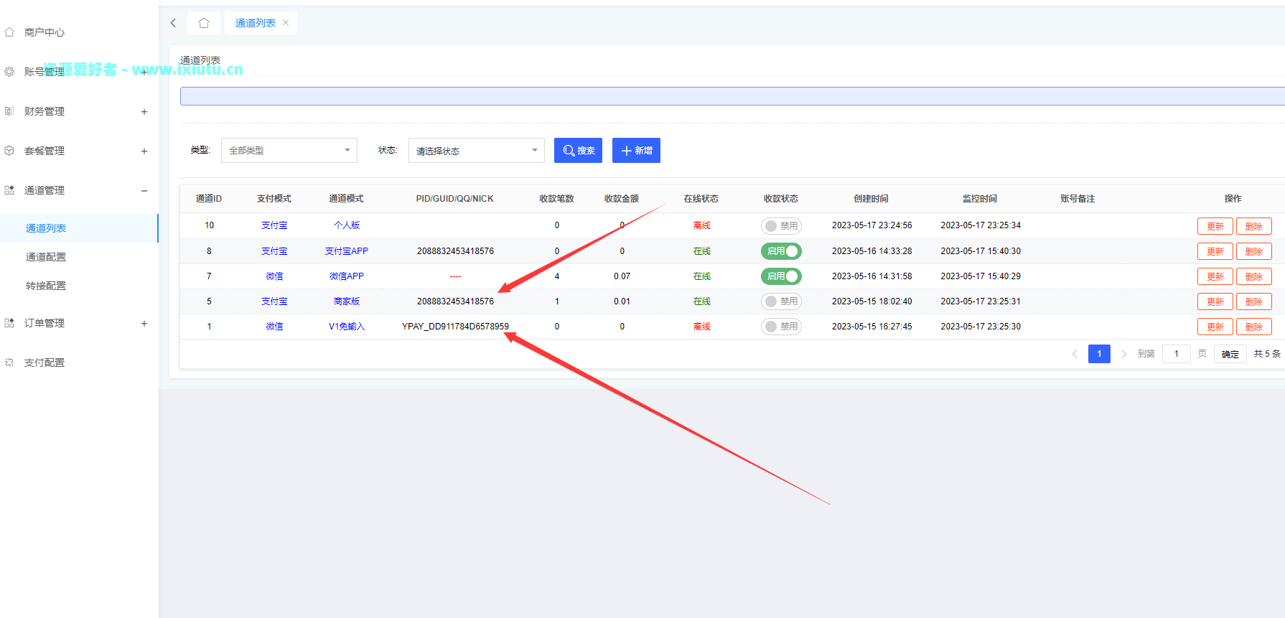Open 商户中心 in the sidebar

pyautogui.click(x=44, y=32)
